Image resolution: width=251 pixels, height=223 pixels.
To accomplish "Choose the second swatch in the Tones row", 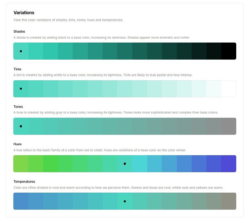I will pyautogui.click(x=36, y=126).
